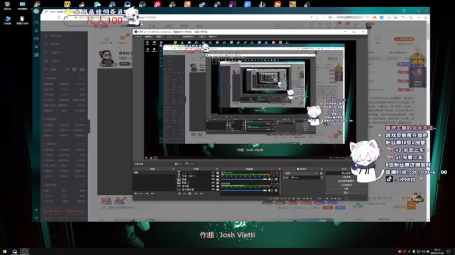This screenshot has width=455, height=255.
Task: Select the scene entry in Scenes list
Action: coord(154,173)
